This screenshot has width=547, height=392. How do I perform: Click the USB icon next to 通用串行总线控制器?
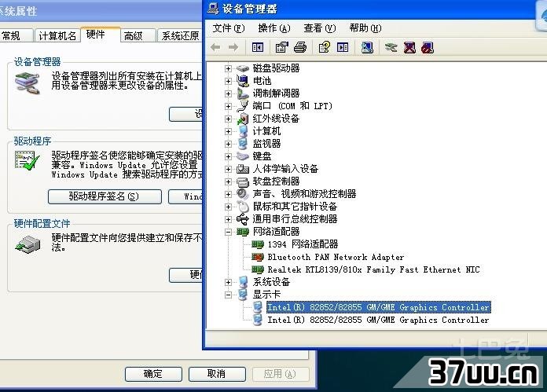click(x=242, y=219)
